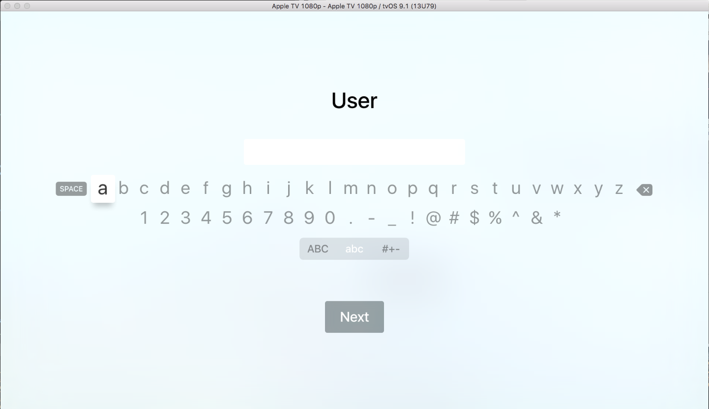Select the number 1 key

(144, 218)
